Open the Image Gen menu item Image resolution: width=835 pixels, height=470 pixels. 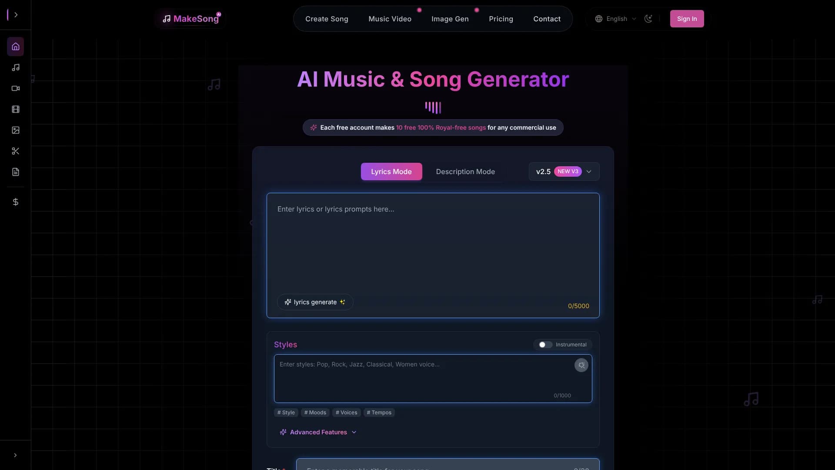click(450, 19)
